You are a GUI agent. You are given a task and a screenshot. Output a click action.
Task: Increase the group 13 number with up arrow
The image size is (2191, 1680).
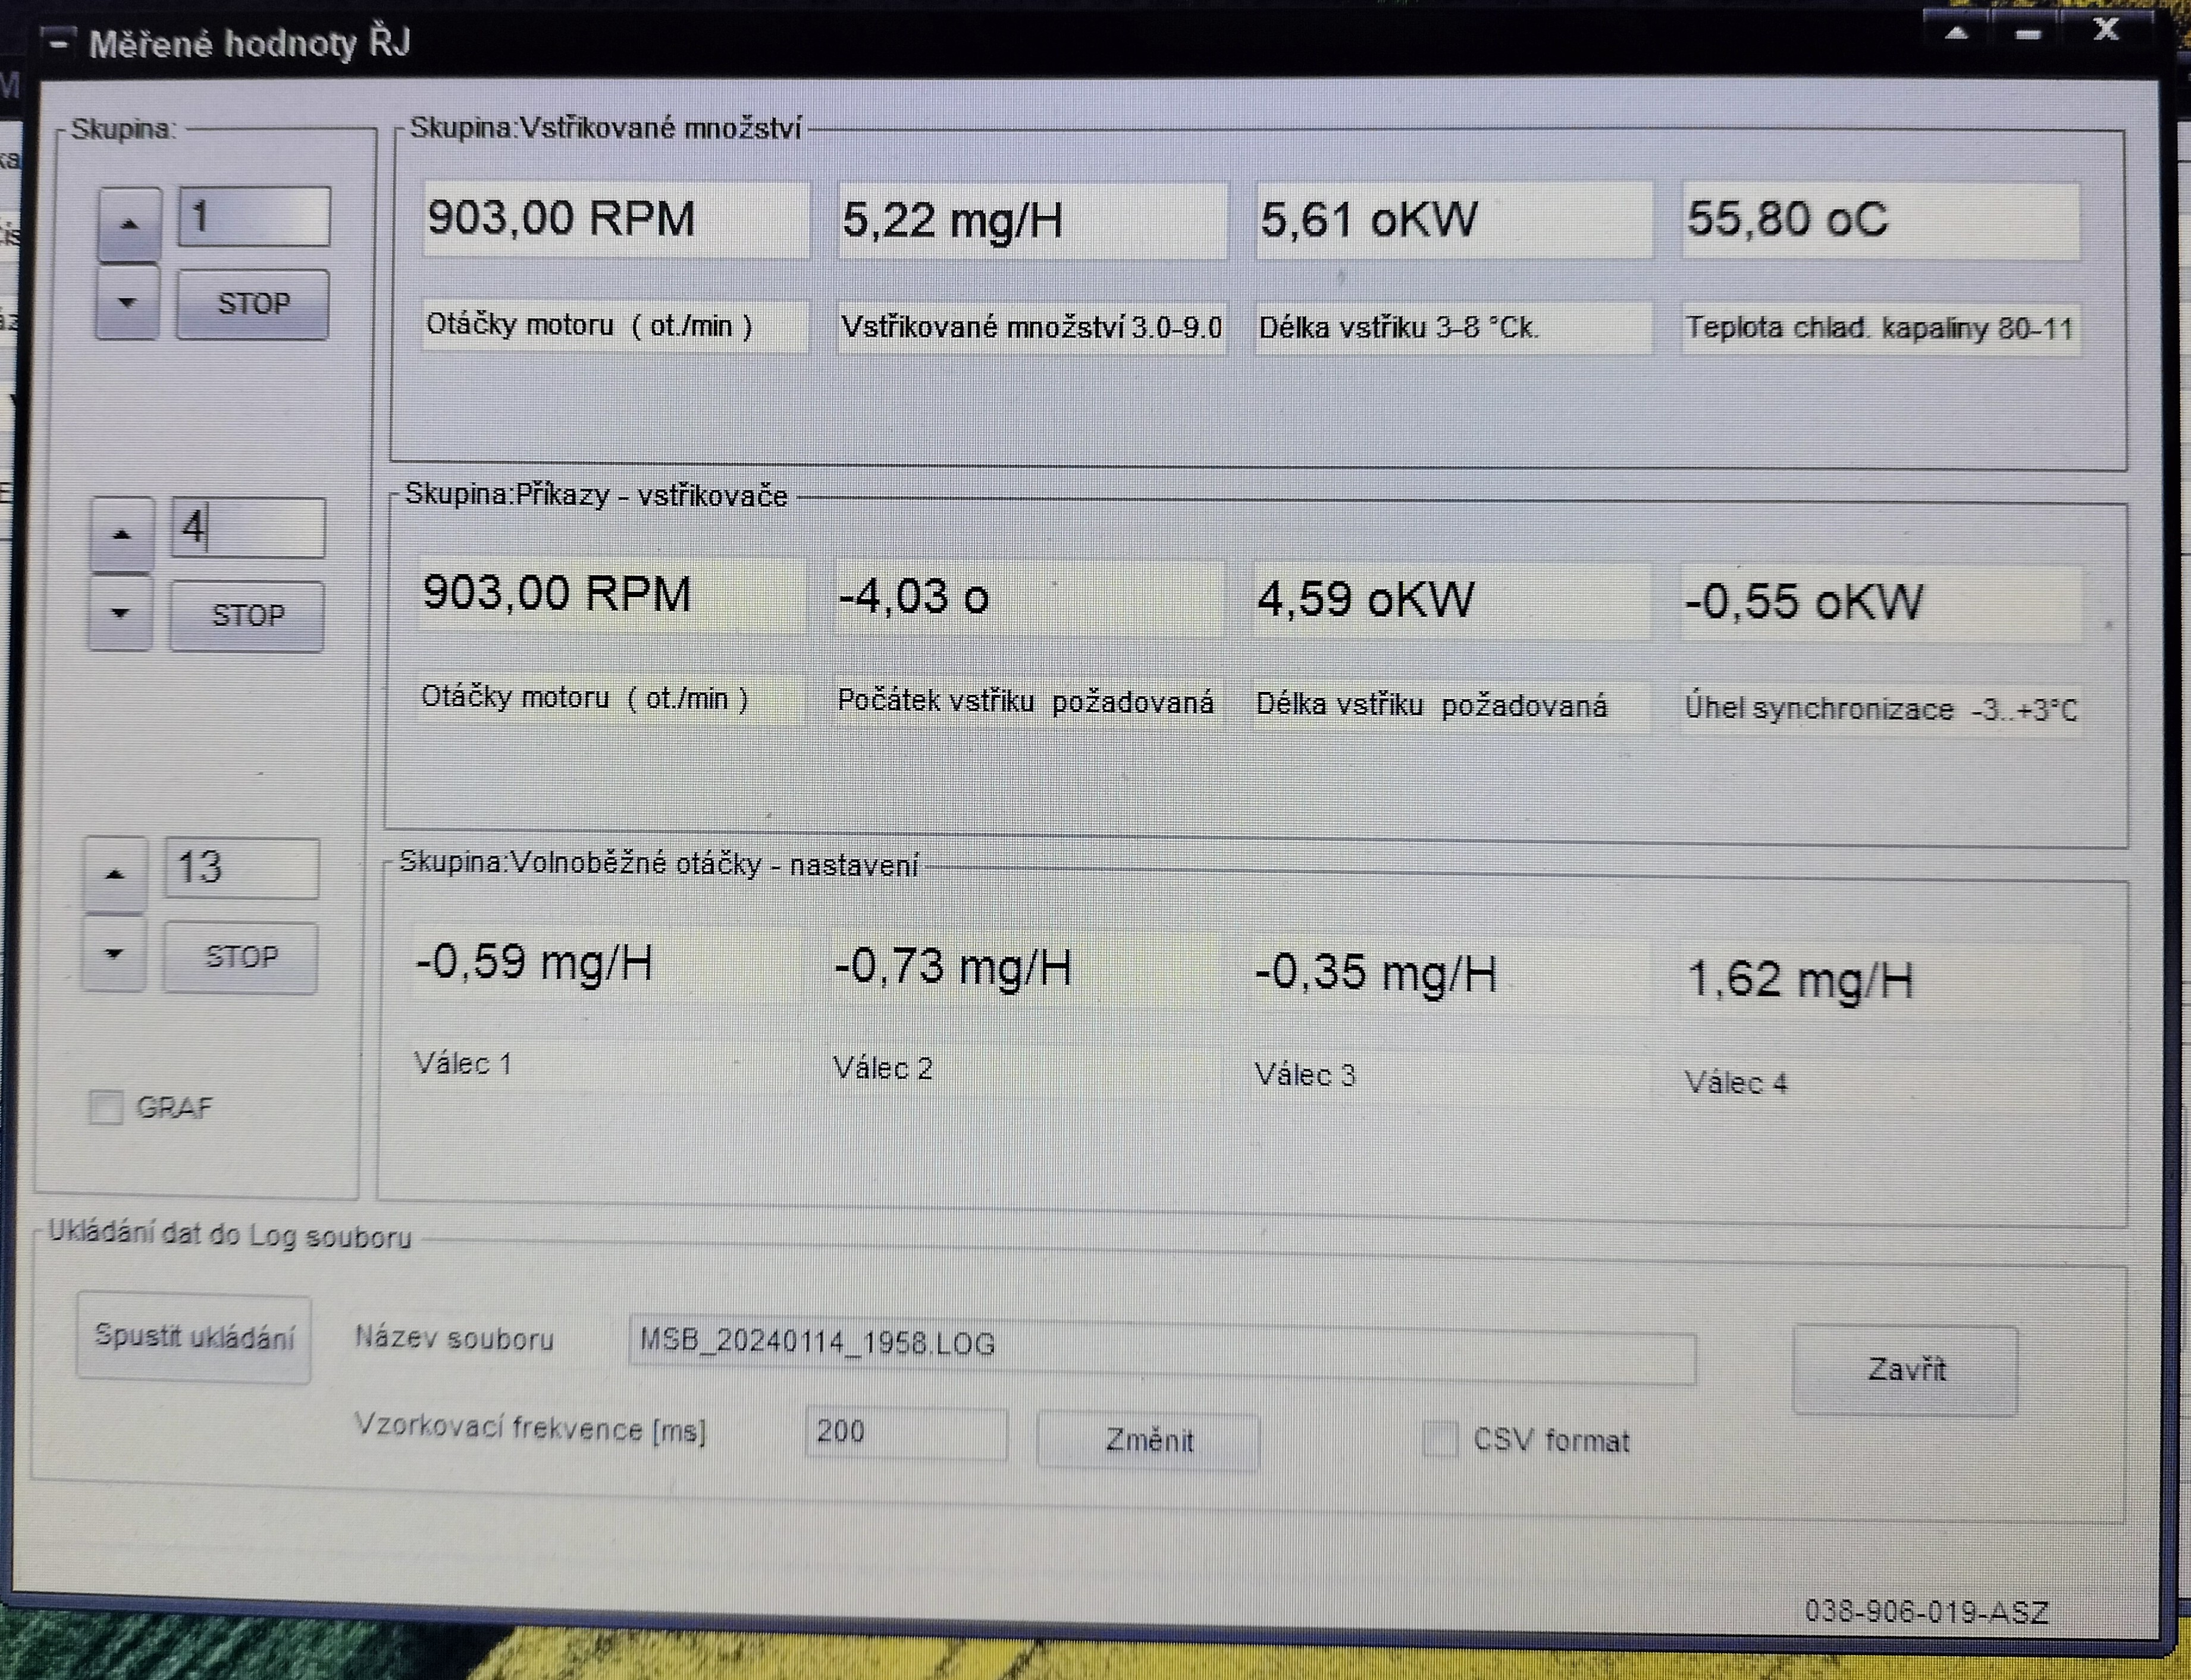tap(115, 874)
